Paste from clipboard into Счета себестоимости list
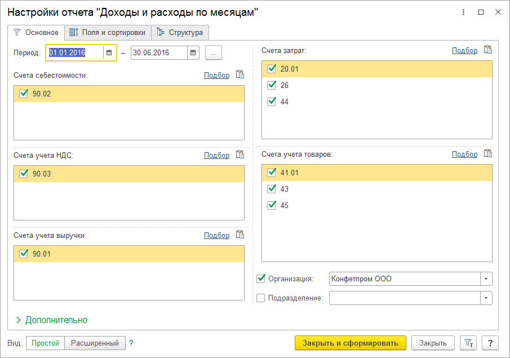The image size is (510, 358). 240,74
